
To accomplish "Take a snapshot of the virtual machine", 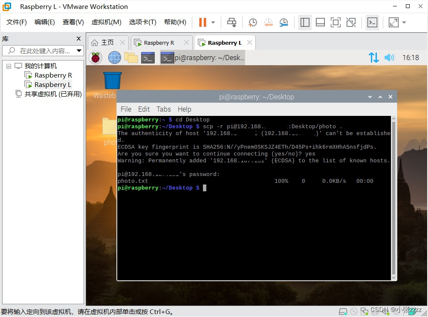I will tap(252, 22).
